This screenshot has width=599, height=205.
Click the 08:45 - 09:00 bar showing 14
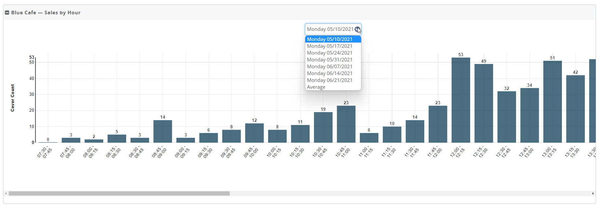click(163, 131)
